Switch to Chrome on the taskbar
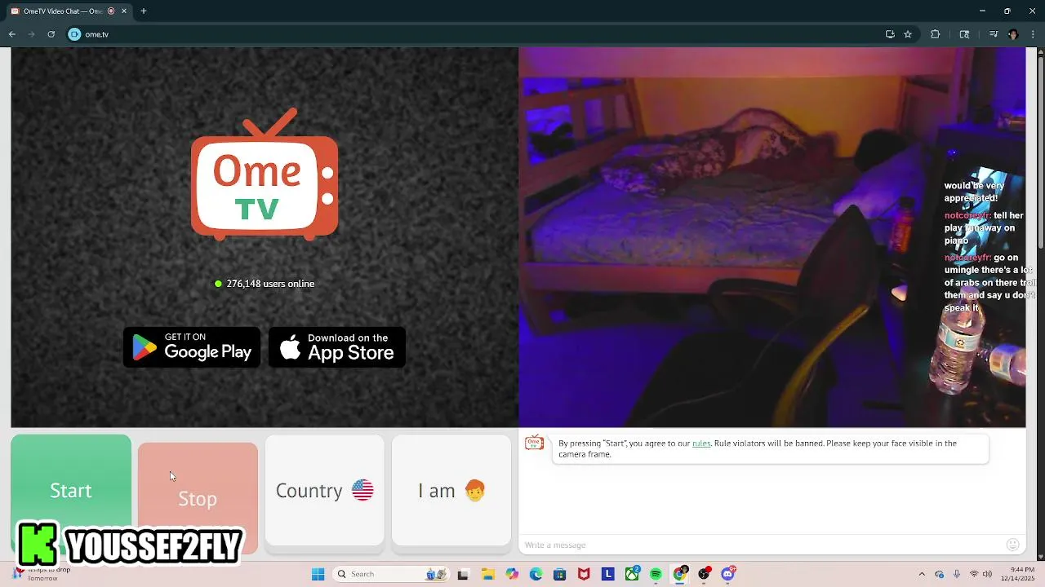This screenshot has width=1045, height=587. coord(680,574)
